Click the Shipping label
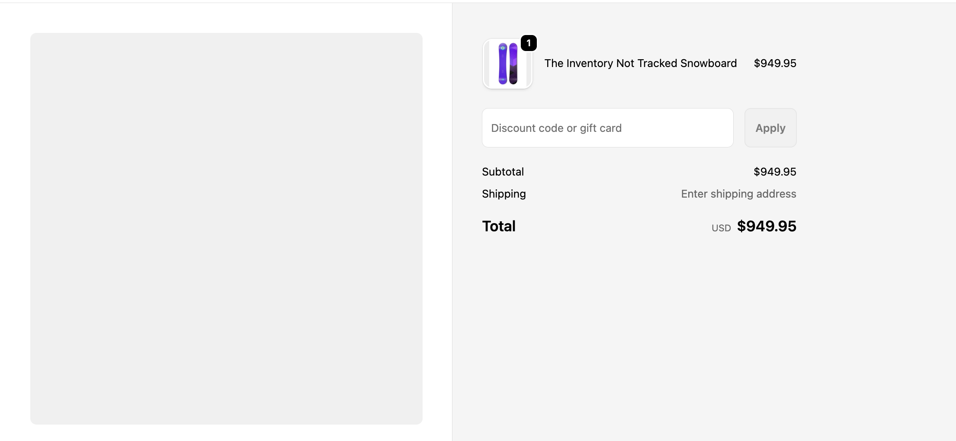This screenshot has width=956, height=441. [x=504, y=194]
